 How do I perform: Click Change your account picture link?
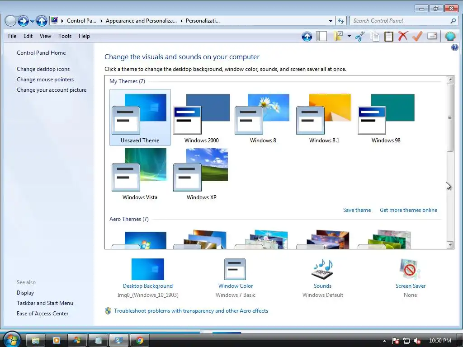[x=52, y=90]
